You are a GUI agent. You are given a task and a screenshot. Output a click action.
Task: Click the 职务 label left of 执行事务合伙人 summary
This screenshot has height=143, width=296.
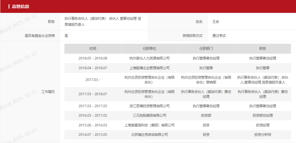point(51,22)
